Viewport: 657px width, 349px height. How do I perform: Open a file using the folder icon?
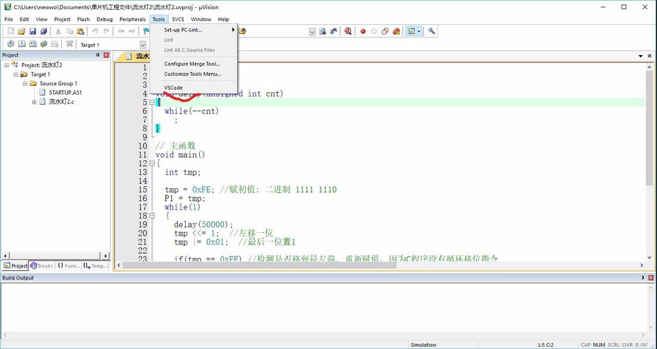(x=22, y=31)
